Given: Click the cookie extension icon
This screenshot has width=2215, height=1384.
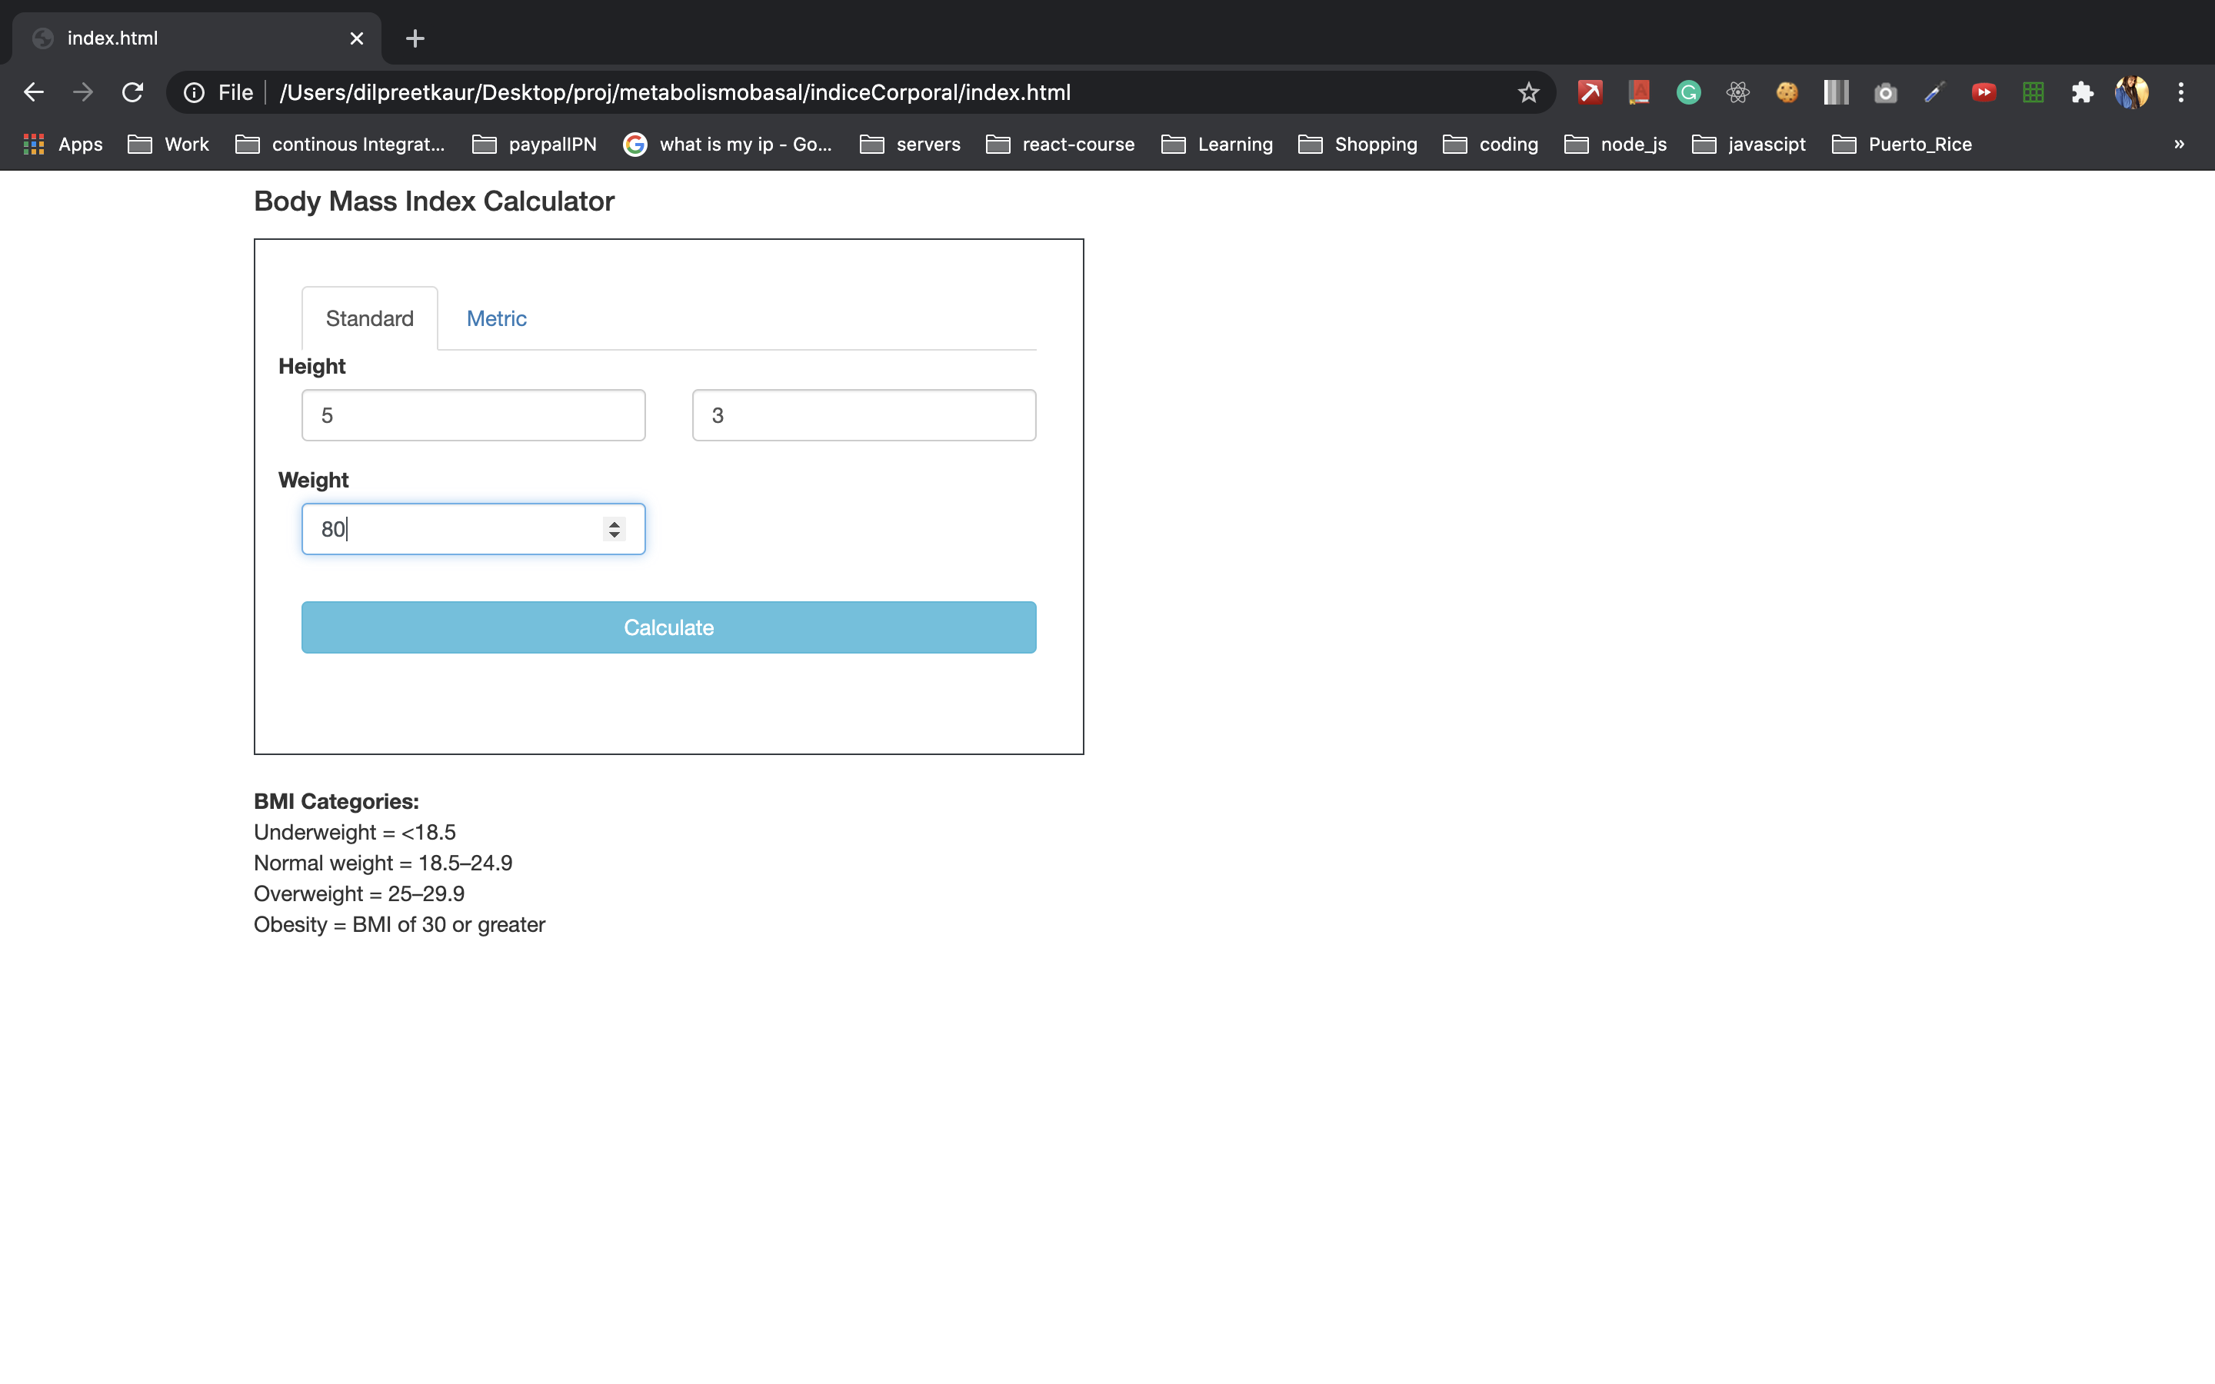Looking at the screenshot, I should coord(1787,91).
